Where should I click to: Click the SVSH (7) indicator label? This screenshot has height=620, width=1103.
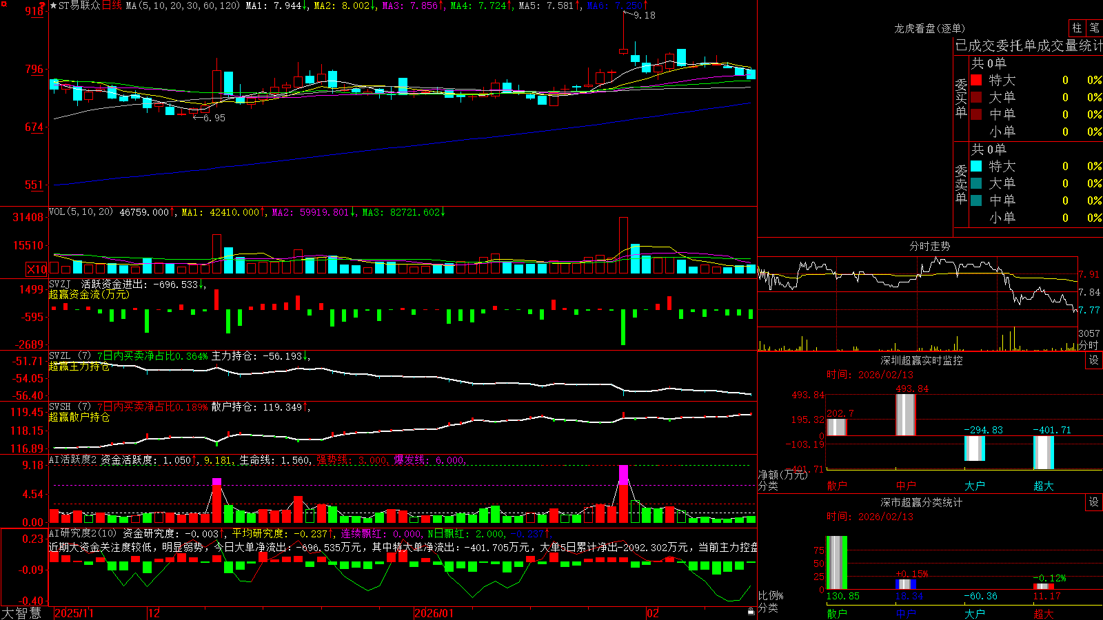[x=70, y=407]
